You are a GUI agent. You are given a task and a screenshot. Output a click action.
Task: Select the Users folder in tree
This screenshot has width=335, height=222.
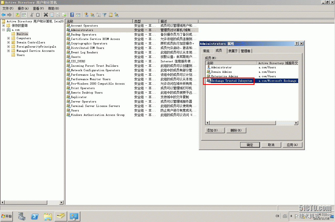click(x=20, y=55)
